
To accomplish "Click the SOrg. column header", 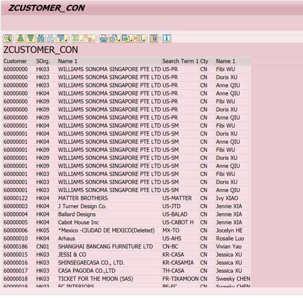I will click(43, 61).
